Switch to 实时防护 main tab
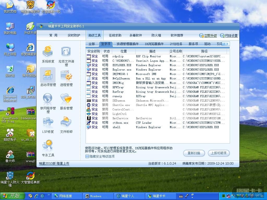The width and height of the screenshot is (267, 200). 74,35
